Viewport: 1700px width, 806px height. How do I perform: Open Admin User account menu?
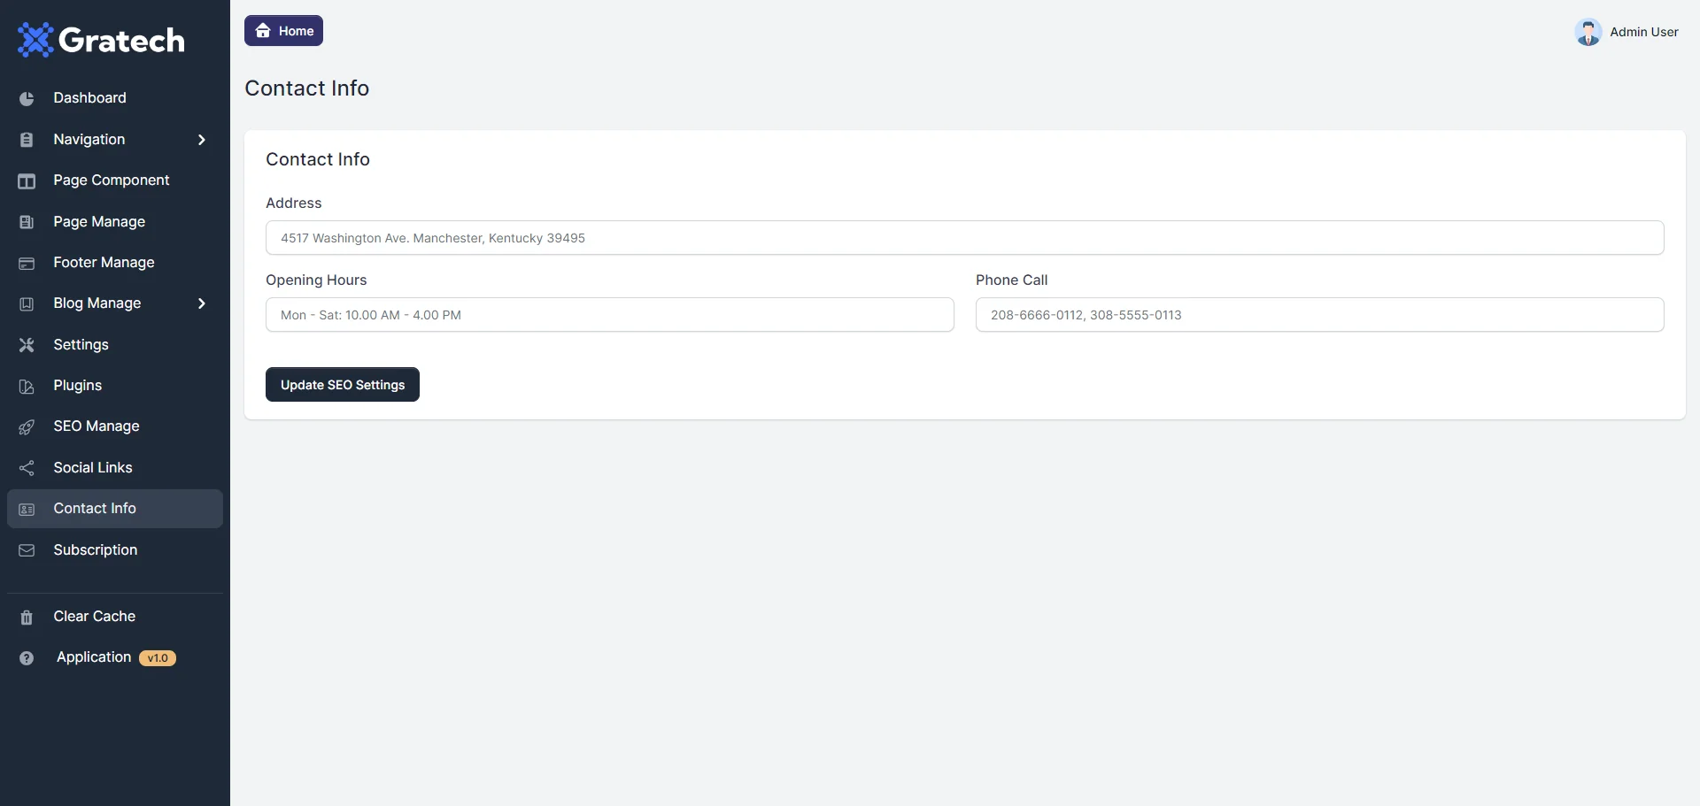click(1643, 32)
